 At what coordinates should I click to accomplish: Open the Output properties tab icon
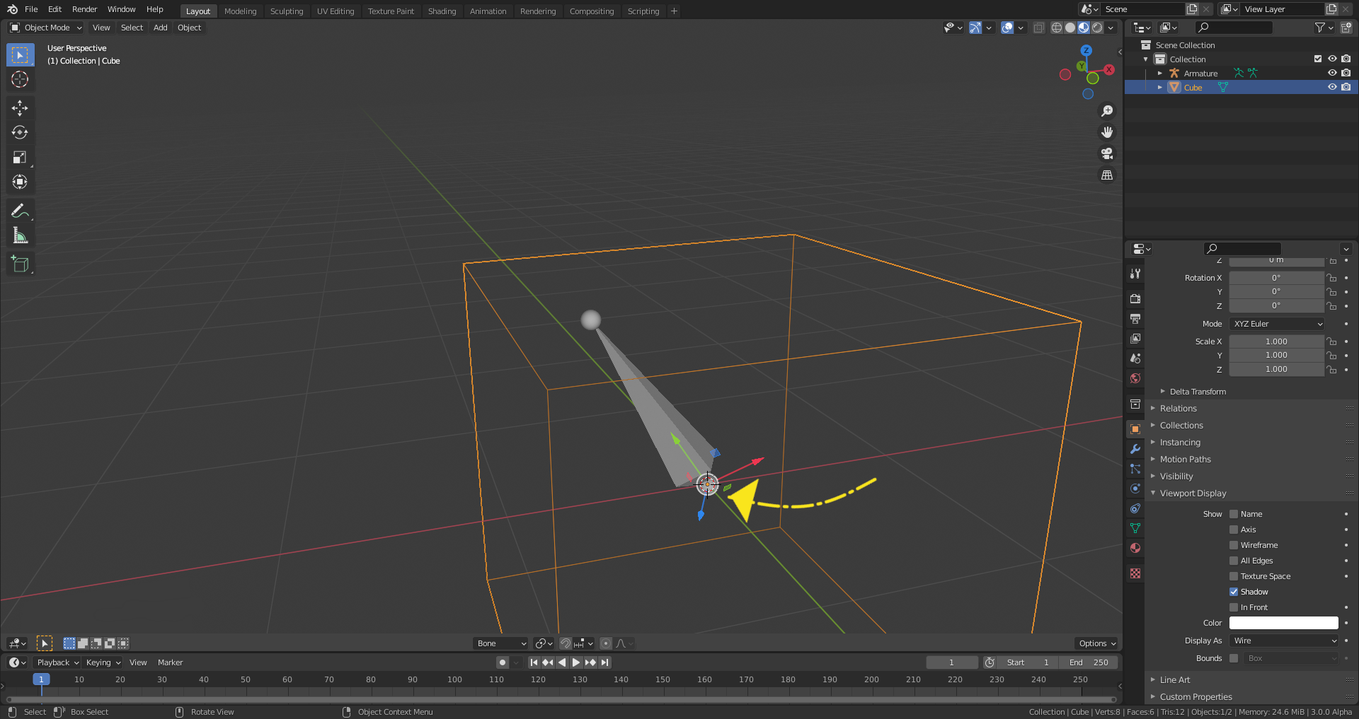pyautogui.click(x=1135, y=319)
